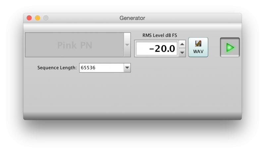Save generator signal to WAV file
The height and width of the screenshot is (153, 265).
[198, 47]
